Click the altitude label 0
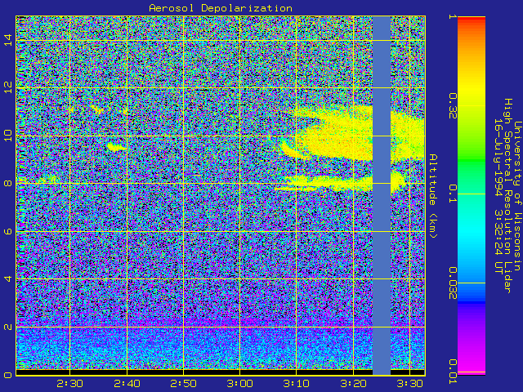Image resolution: width=523 pixels, height=392 pixels. (x=8, y=375)
